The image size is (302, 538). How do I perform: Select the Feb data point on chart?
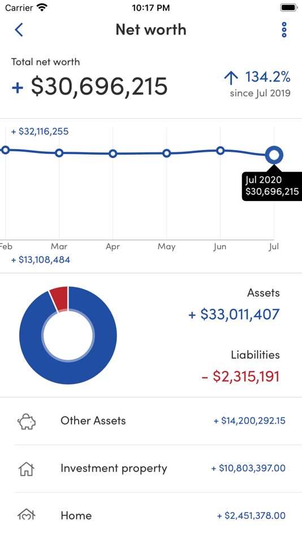tap(5, 150)
